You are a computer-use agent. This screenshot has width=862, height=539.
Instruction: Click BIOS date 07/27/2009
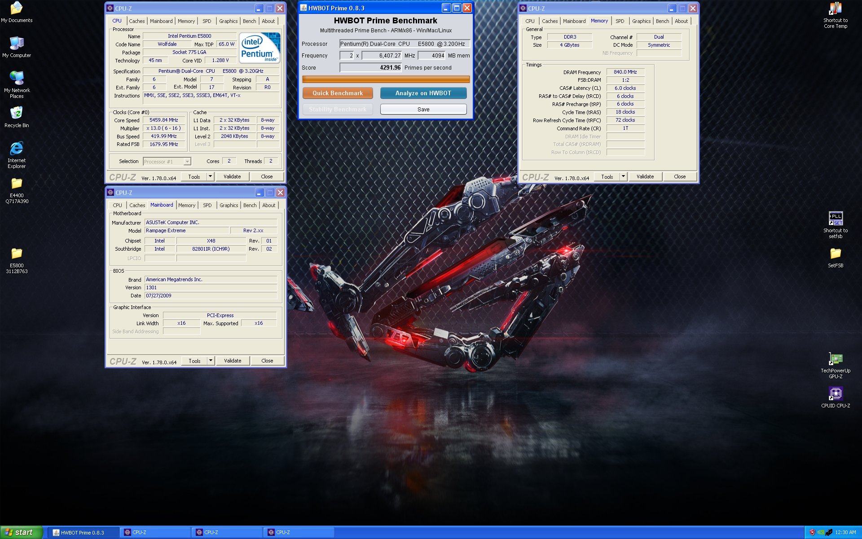pyautogui.click(x=211, y=296)
